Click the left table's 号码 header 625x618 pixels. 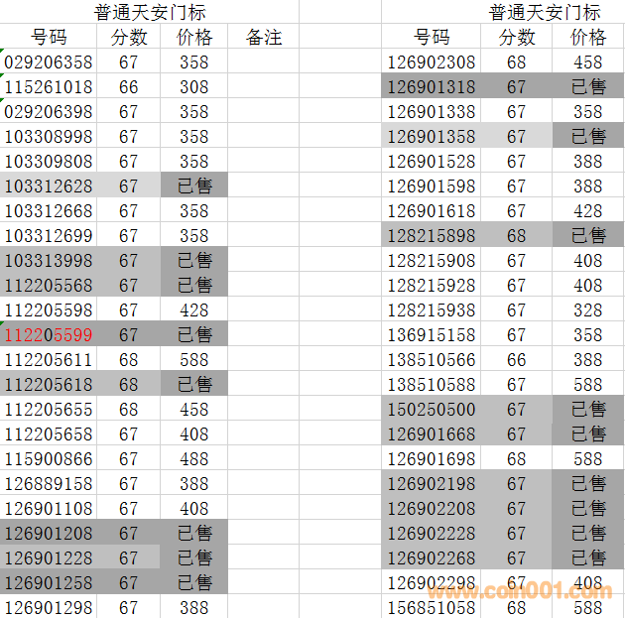[49, 38]
